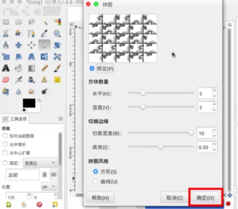Select the Eraser tool
The height and width of the screenshot is (209, 238).
[x=6, y=80]
